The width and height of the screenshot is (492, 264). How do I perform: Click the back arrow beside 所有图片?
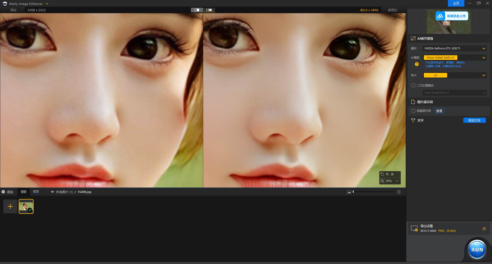(52, 192)
